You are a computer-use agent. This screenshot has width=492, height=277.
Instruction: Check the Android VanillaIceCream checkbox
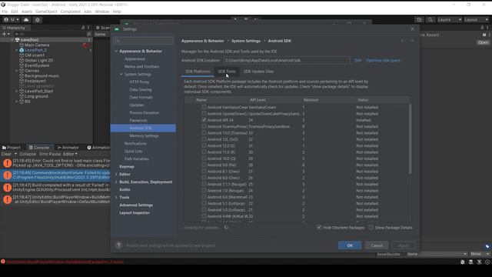tap(204, 107)
